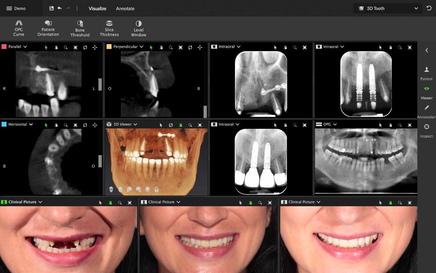Open the Slice Thickness tool
The image size is (436, 273).
click(x=109, y=29)
